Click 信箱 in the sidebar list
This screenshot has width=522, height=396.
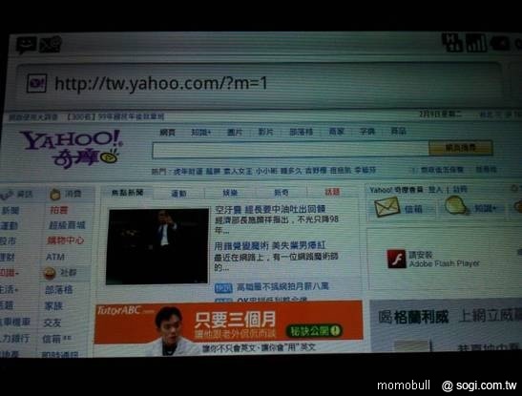pyautogui.click(x=52, y=339)
